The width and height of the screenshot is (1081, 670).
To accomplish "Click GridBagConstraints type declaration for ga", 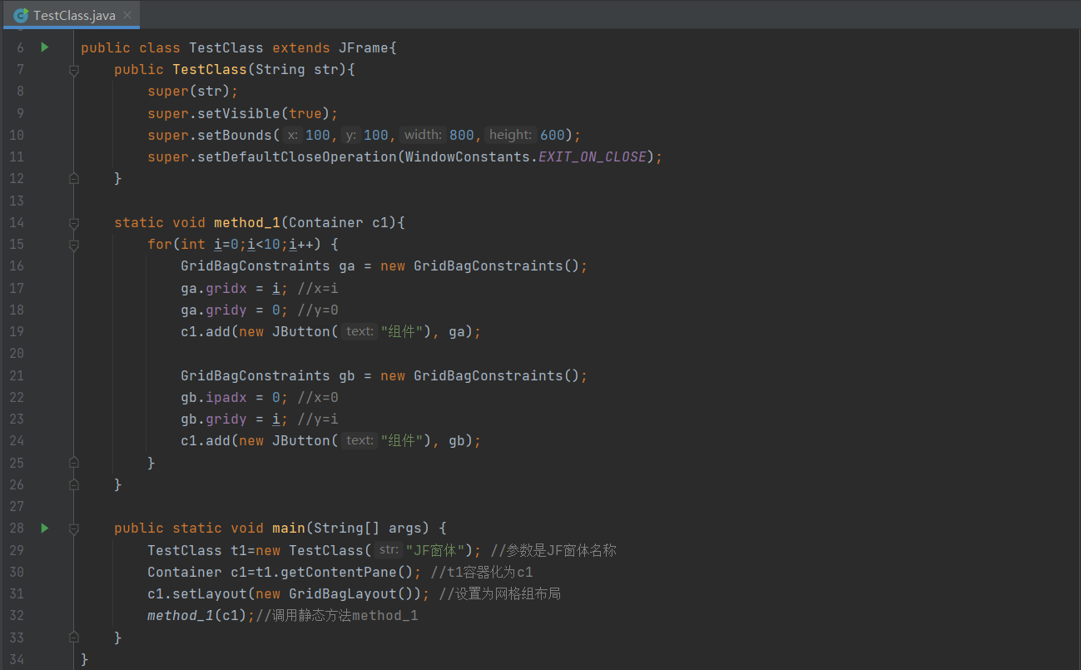I will 255,266.
